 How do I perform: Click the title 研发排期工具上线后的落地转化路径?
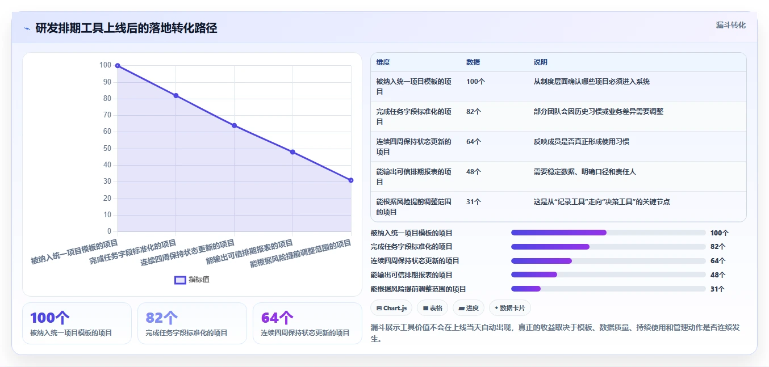click(127, 28)
